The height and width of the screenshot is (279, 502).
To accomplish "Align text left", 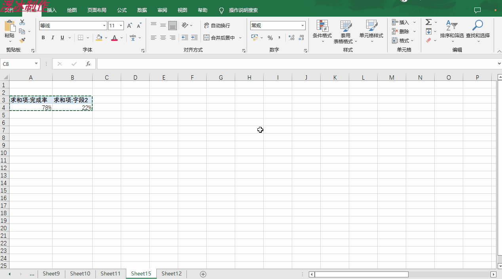I will coord(154,38).
